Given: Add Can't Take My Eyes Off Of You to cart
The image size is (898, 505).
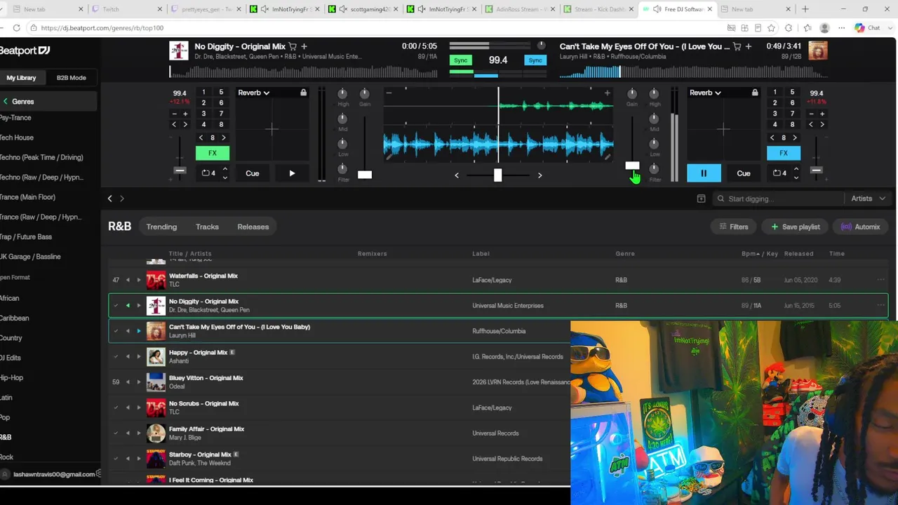Looking at the screenshot, I should coord(737,46).
